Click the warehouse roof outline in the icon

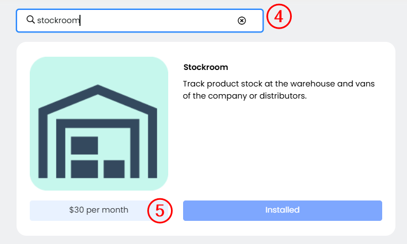point(98,94)
